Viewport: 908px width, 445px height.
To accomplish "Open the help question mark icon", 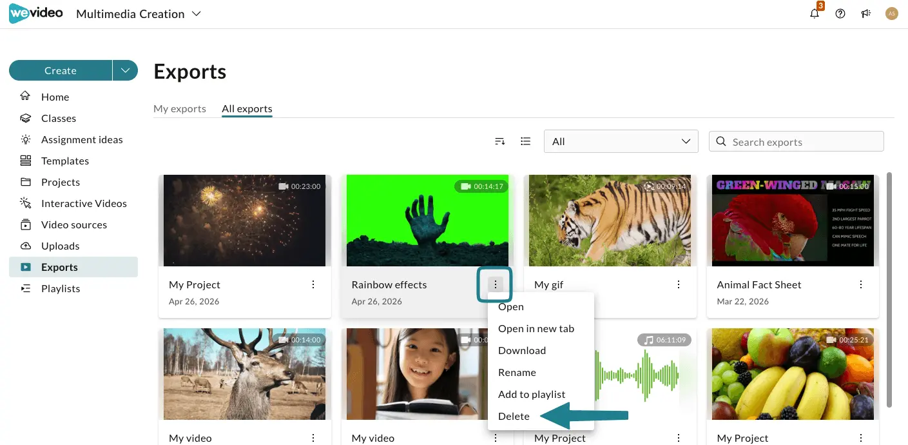I will pos(840,14).
